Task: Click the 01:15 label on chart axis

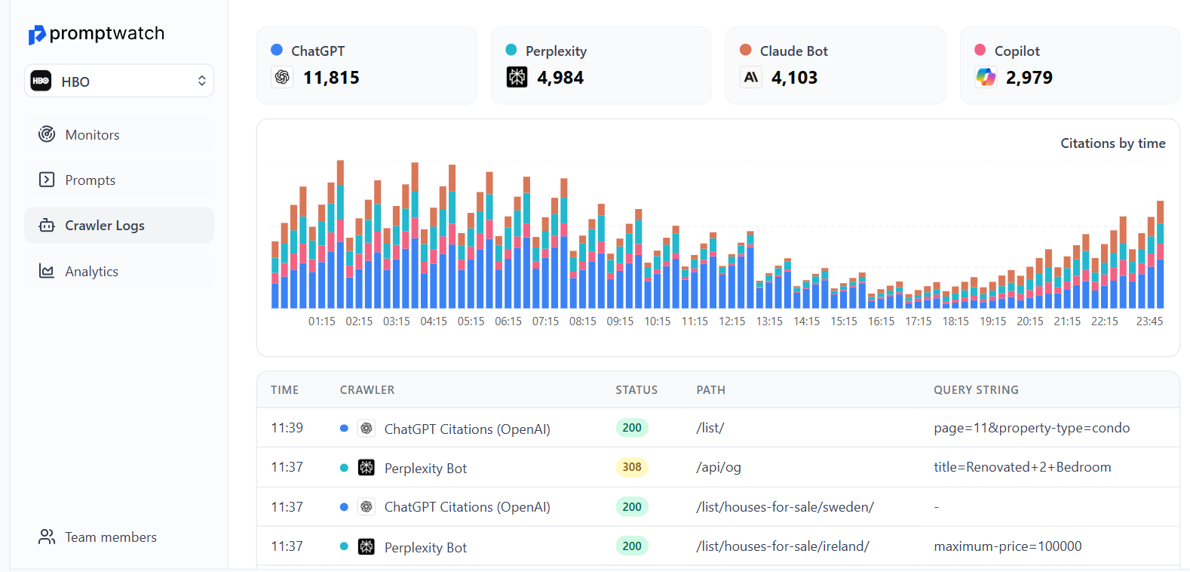Action: 322,321
